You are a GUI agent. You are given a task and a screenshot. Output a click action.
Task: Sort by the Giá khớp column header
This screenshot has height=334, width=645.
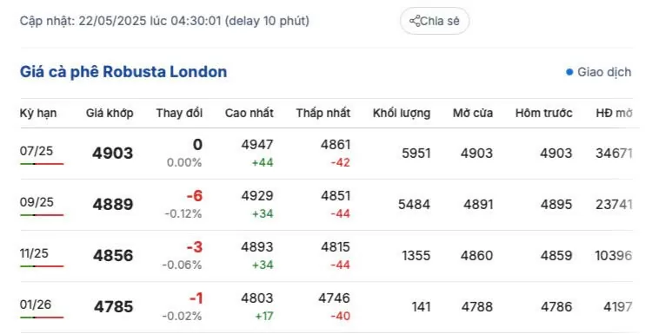point(110,114)
